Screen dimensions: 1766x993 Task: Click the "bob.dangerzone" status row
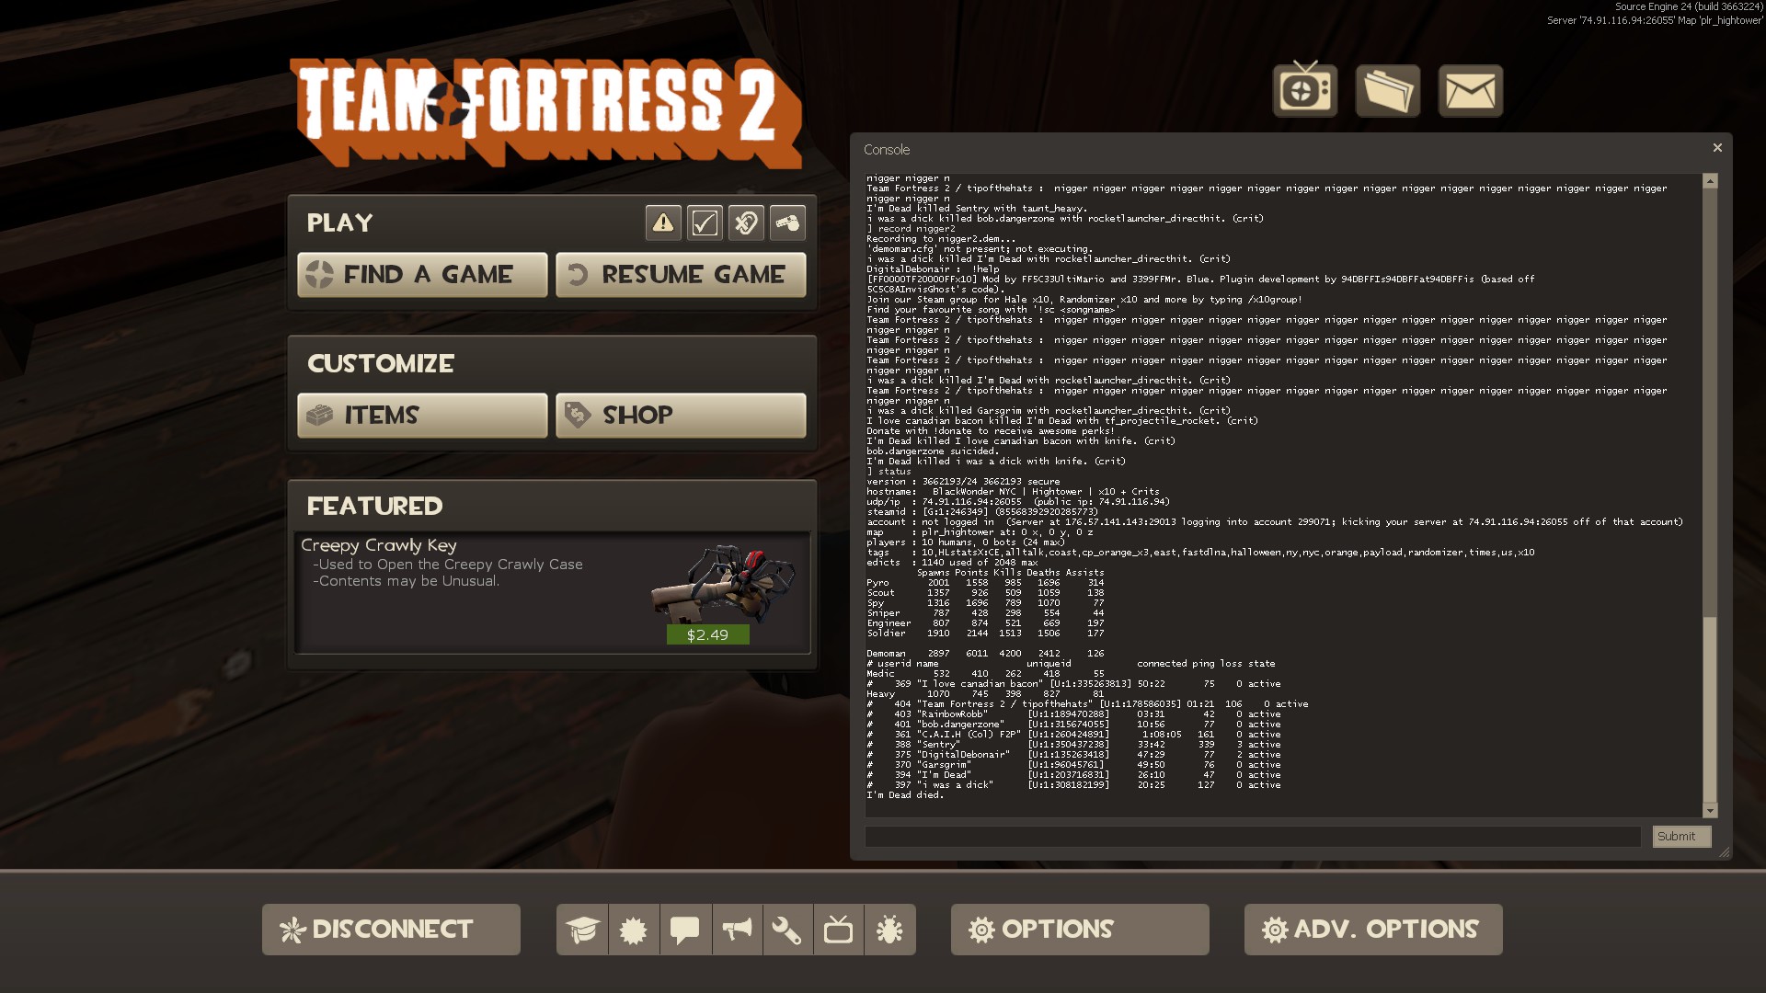pos(1073,725)
